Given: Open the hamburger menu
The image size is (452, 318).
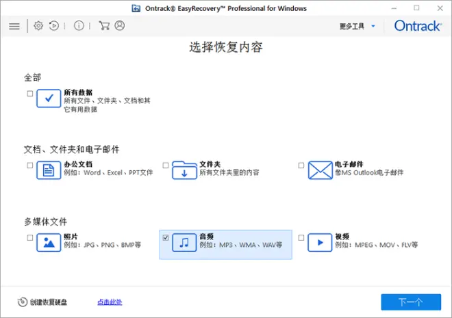Looking at the screenshot, I should 14,26.
